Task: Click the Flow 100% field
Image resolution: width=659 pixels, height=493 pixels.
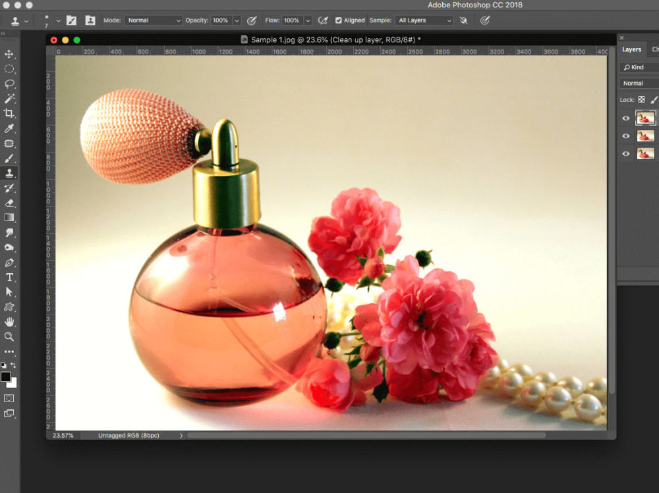Action: (292, 20)
